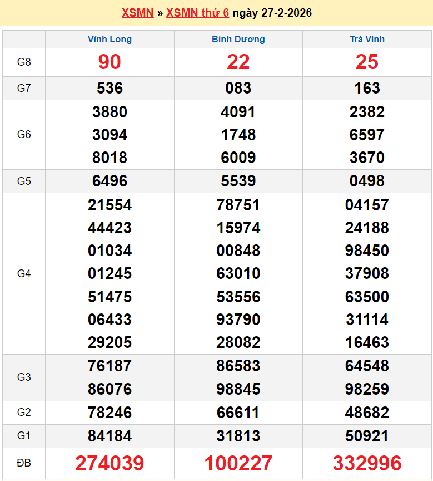Click the date text ngày 27-2-2026
The image size is (433, 481).
coord(272,13)
